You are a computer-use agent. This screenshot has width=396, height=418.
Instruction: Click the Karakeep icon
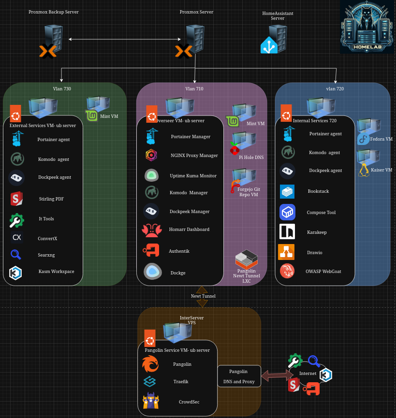coord(287,232)
